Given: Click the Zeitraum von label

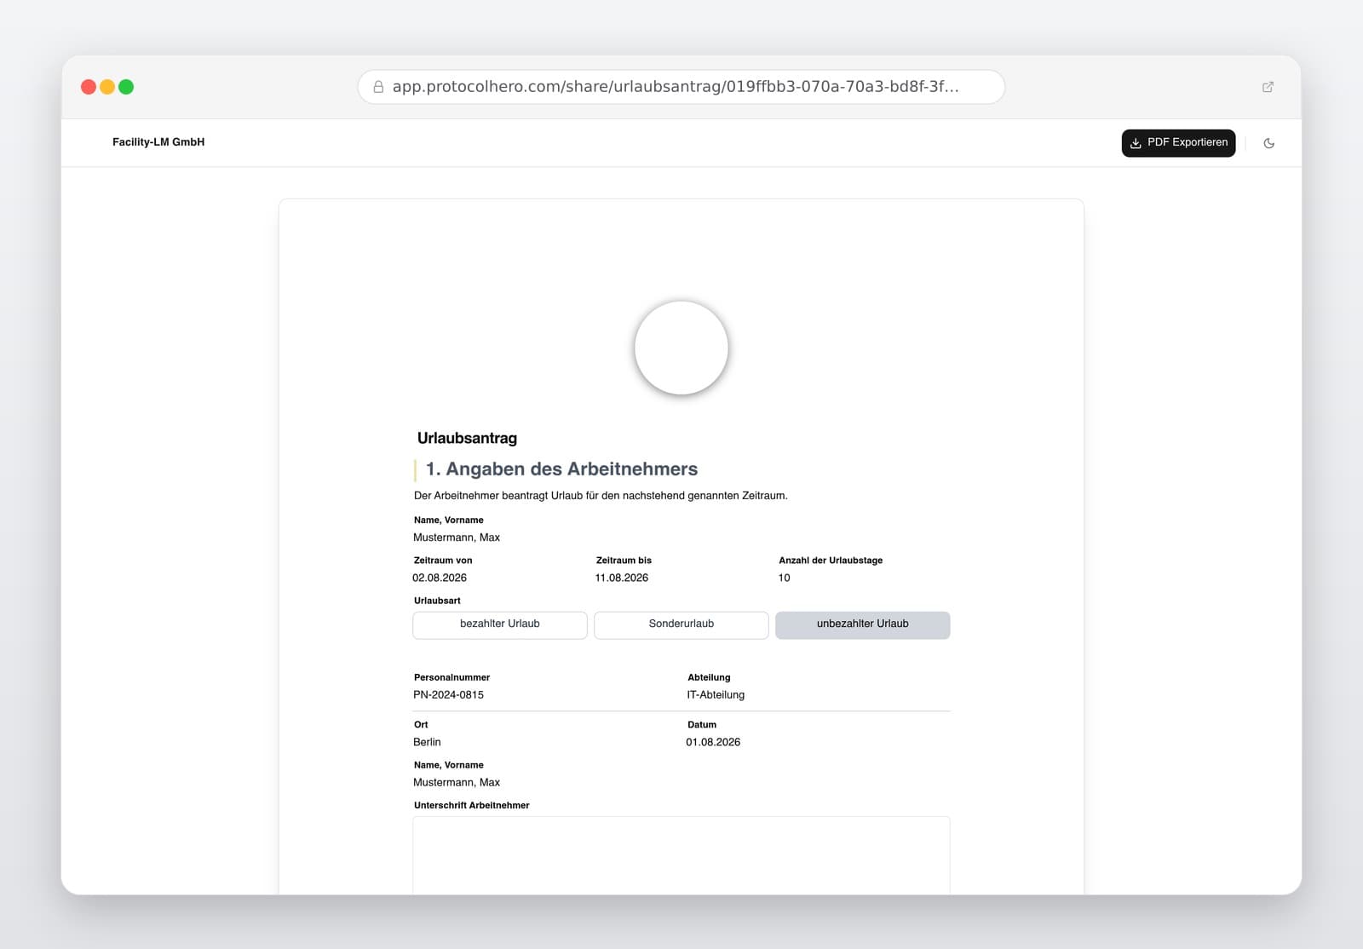Looking at the screenshot, I should coord(443,561).
